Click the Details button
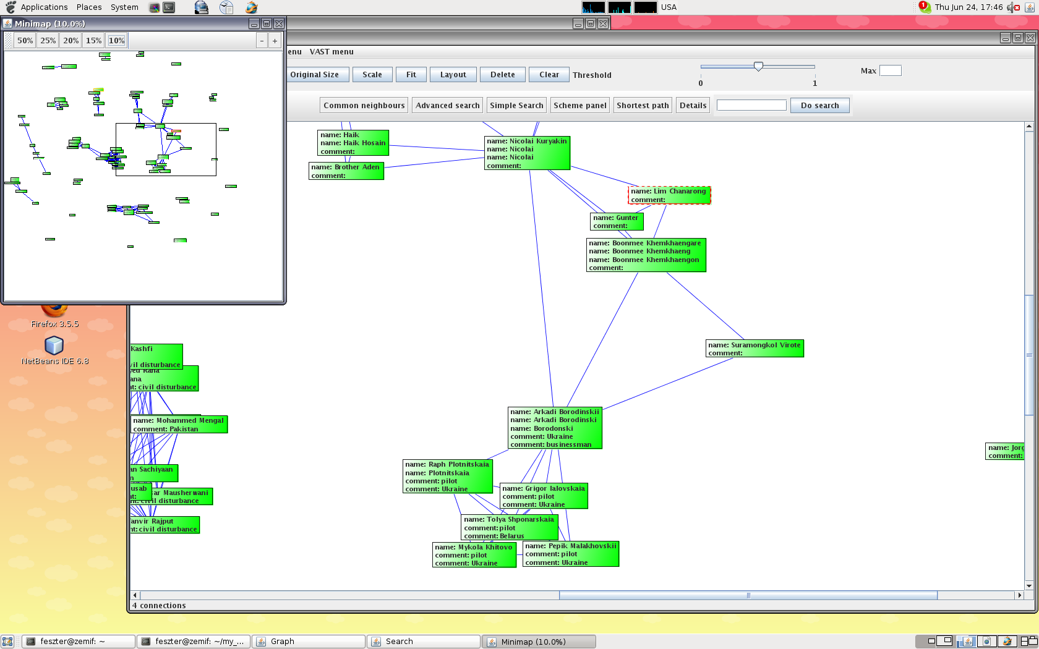 pos(693,106)
